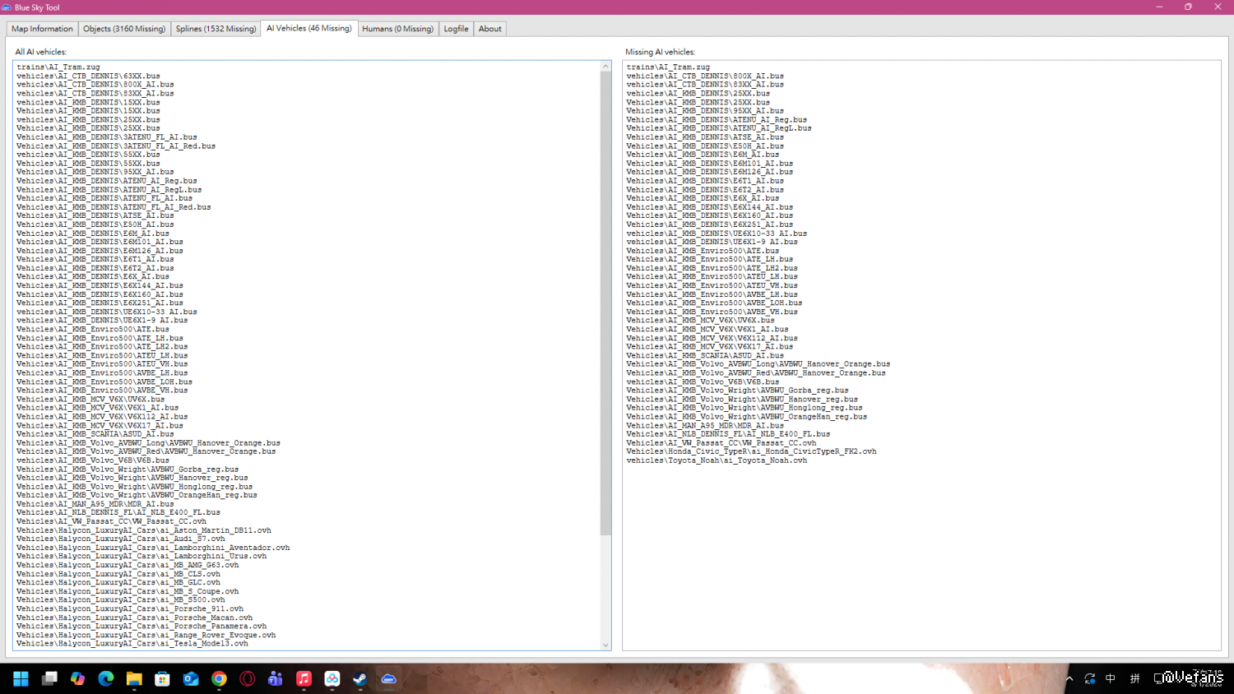This screenshot has width=1234, height=694.
Task: Click the ai_Honda_CivicTypeR_FK2.ovh missing entry
Action: pyautogui.click(x=751, y=451)
